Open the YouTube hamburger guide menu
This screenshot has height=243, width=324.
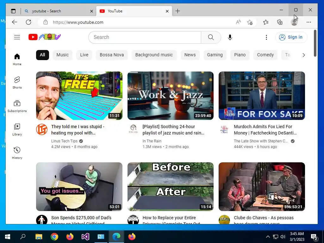(17, 37)
